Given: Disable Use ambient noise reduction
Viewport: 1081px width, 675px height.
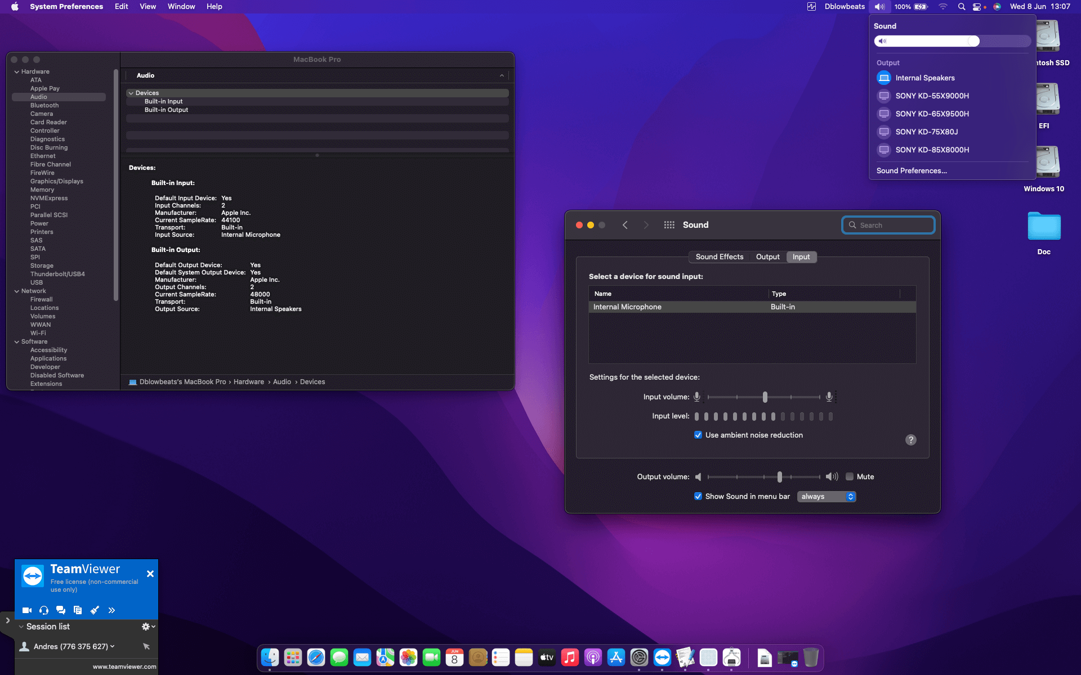Looking at the screenshot, I should click(x=698, y=435).
